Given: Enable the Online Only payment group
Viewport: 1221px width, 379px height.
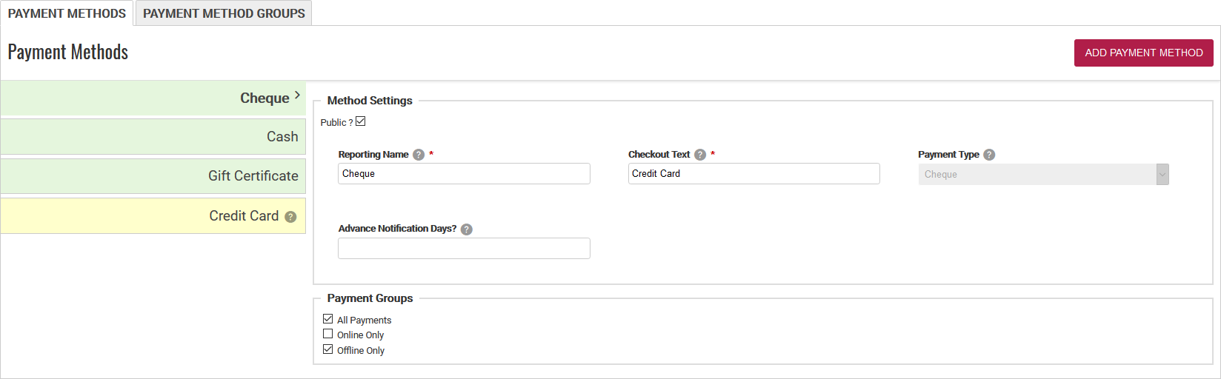Looking at the screenshot, I should click(328, 334).
